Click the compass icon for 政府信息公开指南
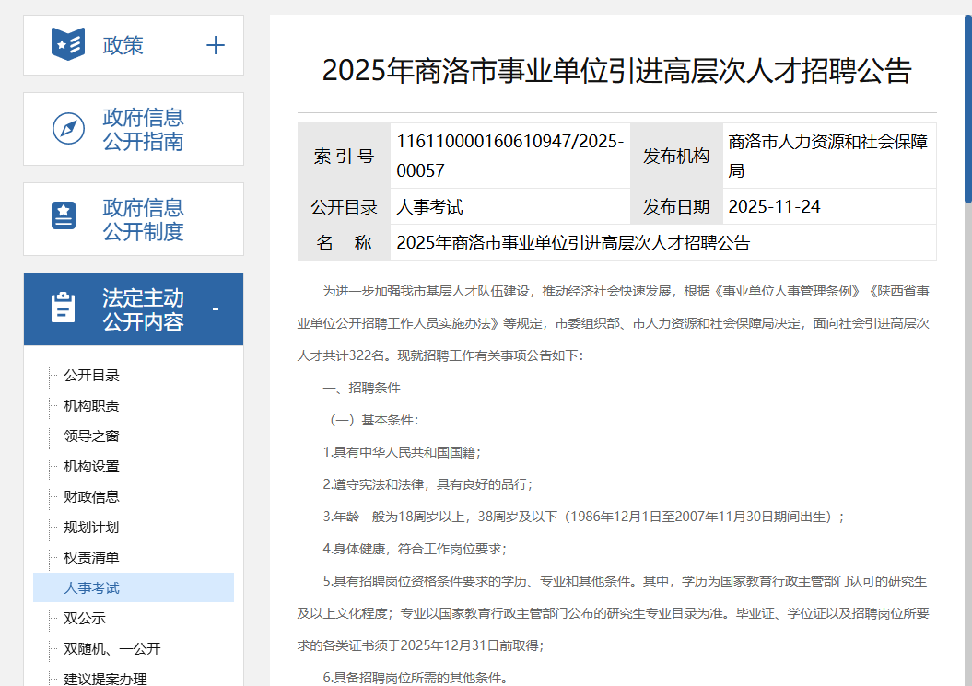Image resolution: width=972 pixels, height=686 pixels. pos(68,129)
